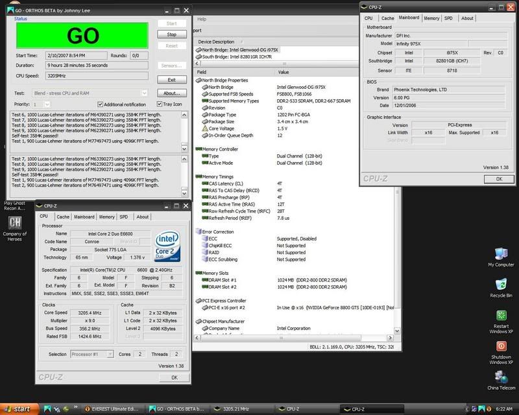Image resolution: width=519 pixels, height=415 pixels.
Task: Click the Windows start button
Action: 18,409
